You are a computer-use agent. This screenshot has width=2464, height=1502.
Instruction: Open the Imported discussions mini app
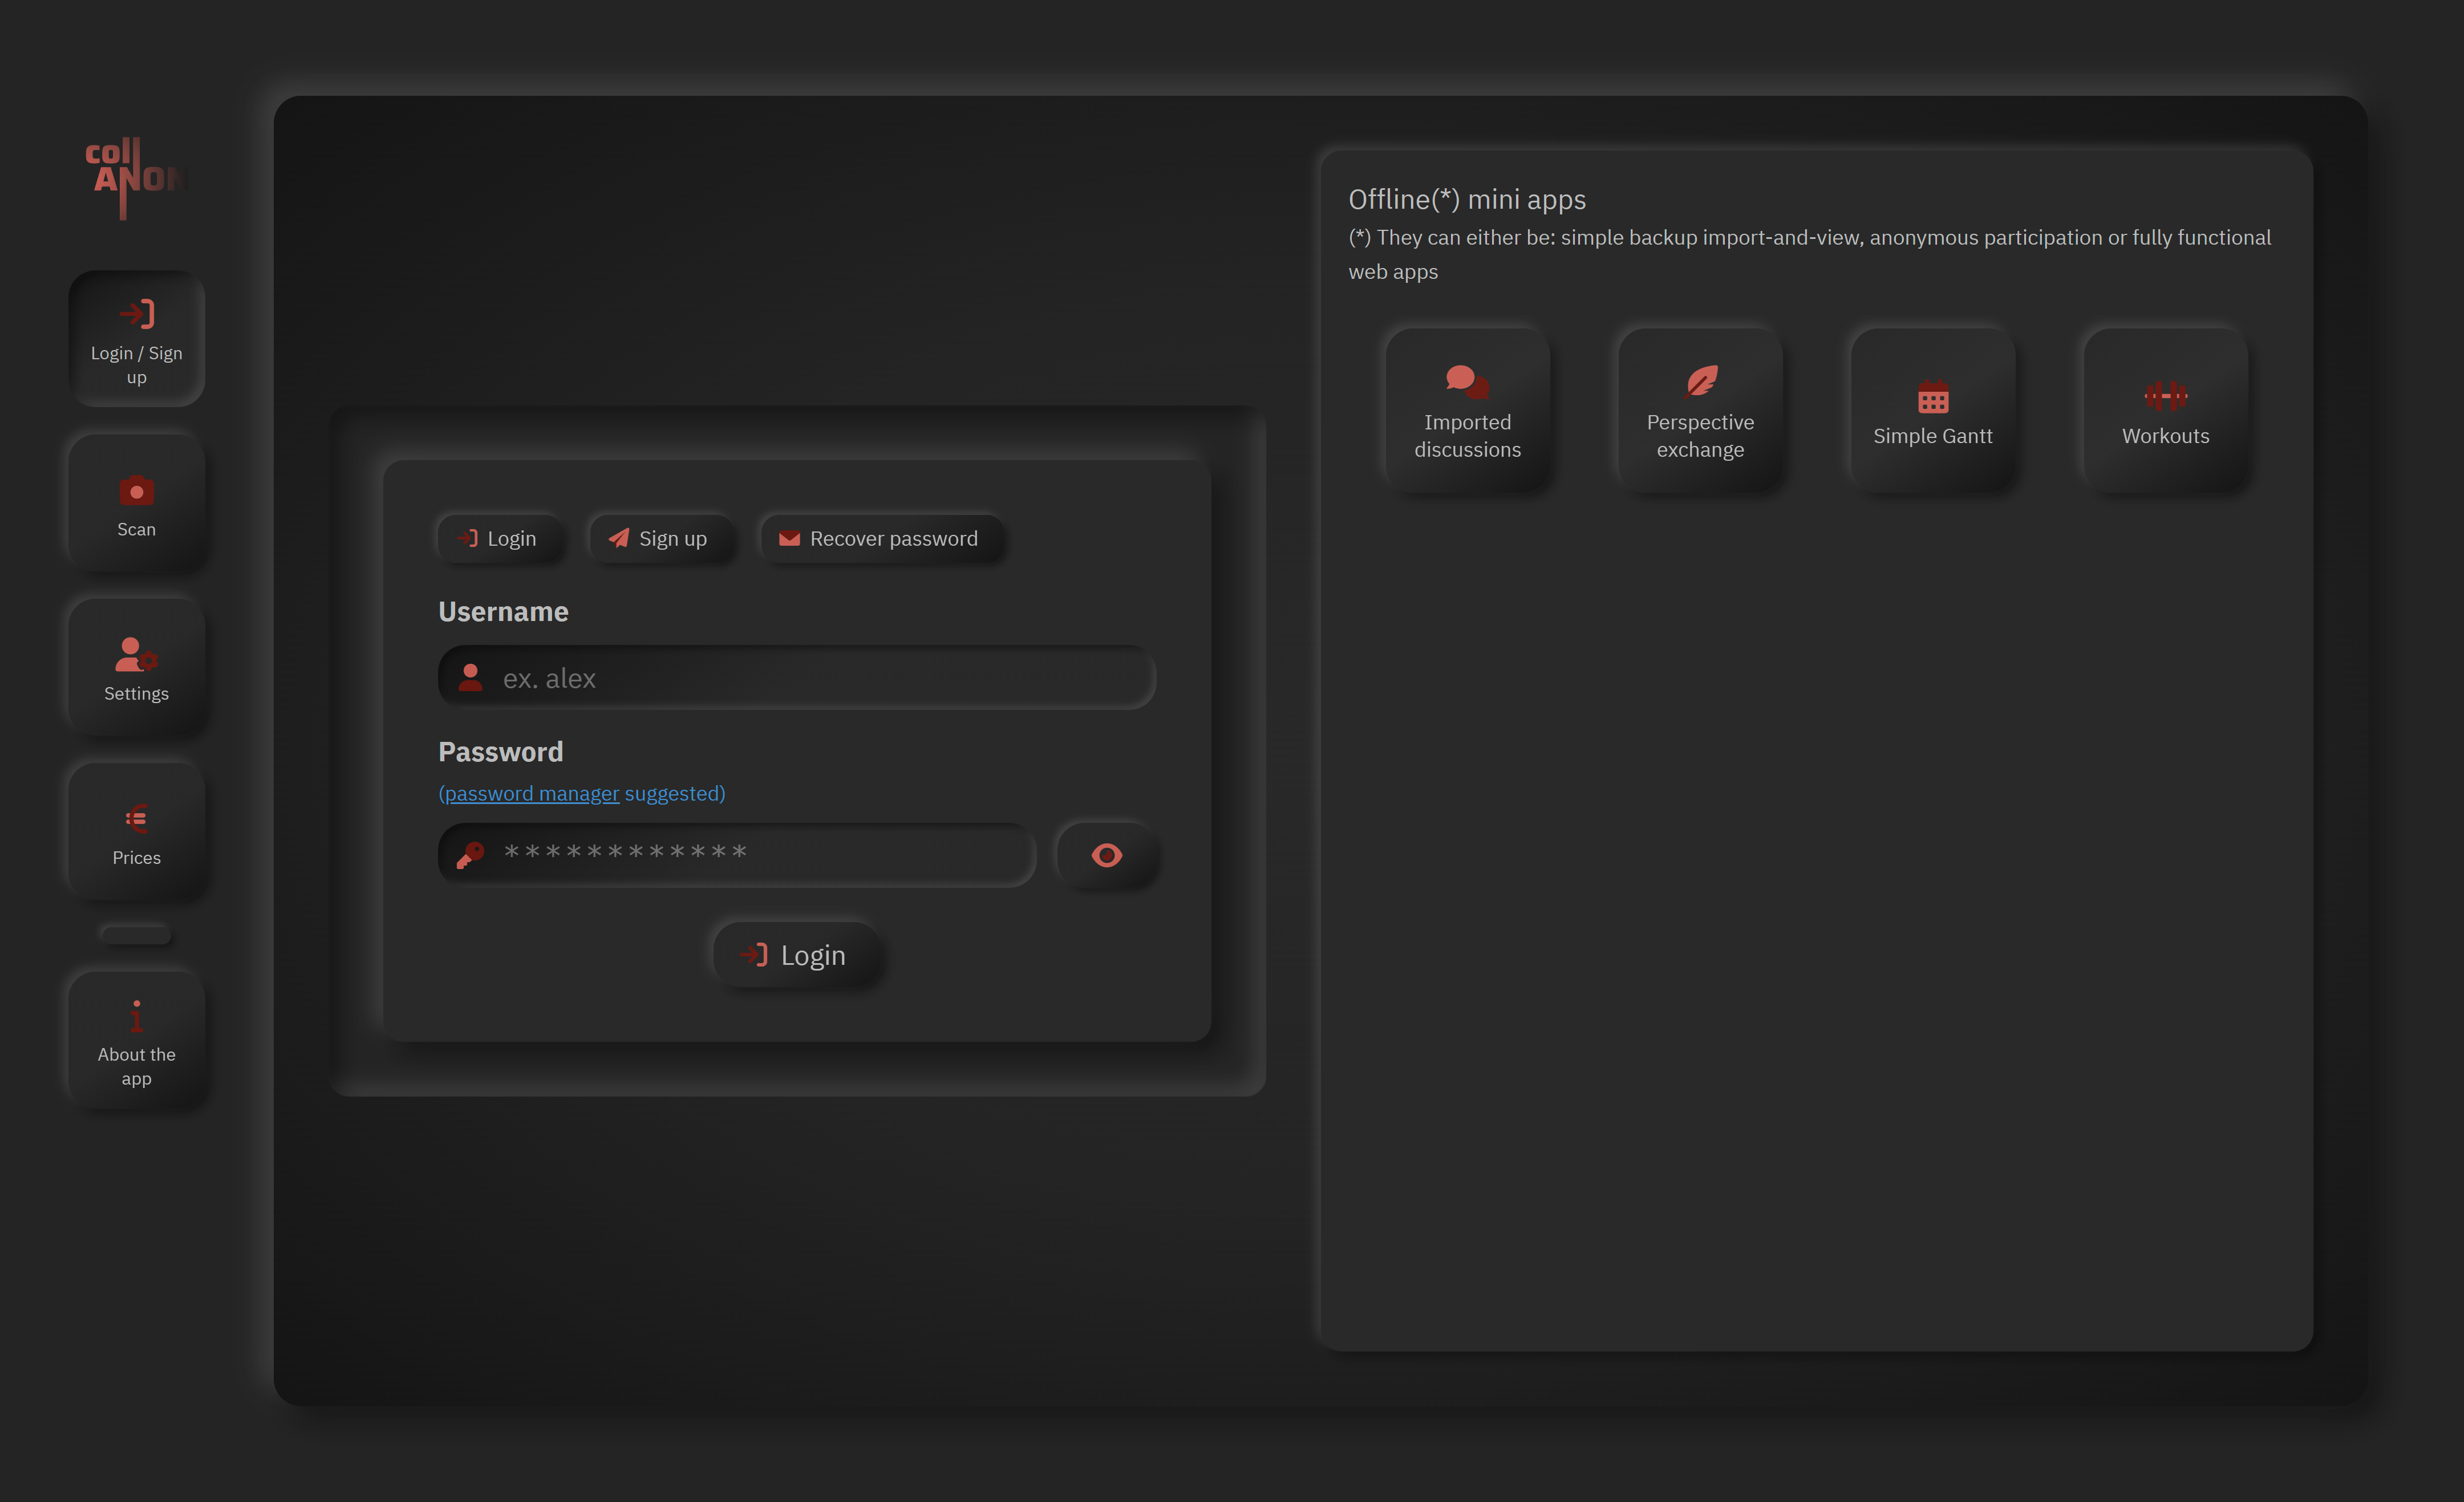pos(1467,411)
